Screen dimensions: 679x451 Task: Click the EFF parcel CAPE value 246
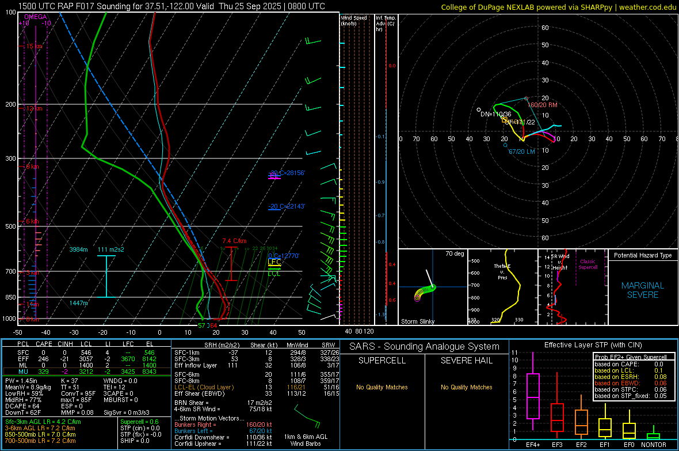tap(43, 359)
